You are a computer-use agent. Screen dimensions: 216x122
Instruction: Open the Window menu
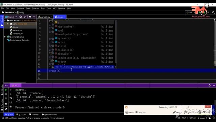click(61, 8)
